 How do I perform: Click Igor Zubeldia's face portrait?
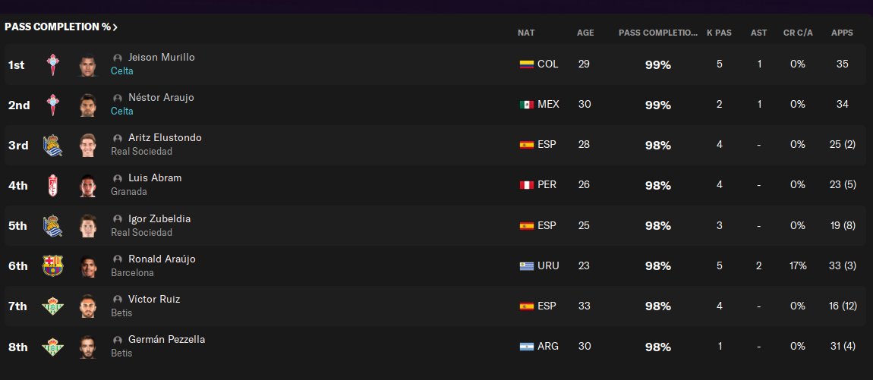pos(89,226)
